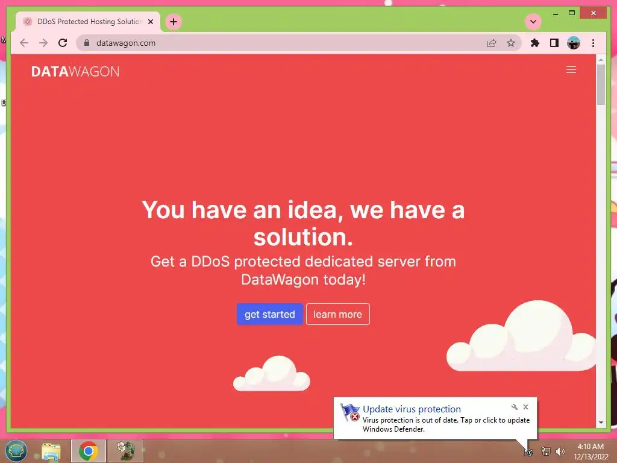
Task: Click the Chrome taskbar icon
Action: click(x=88, y=451)
